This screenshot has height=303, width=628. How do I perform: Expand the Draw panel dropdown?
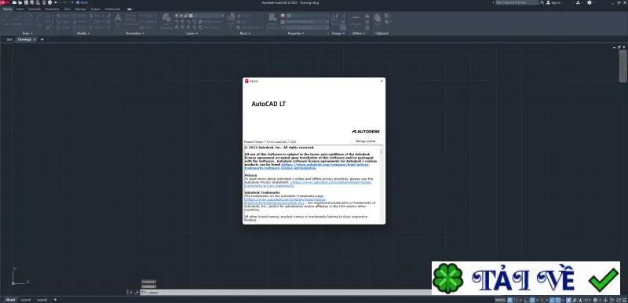[27, 33]
